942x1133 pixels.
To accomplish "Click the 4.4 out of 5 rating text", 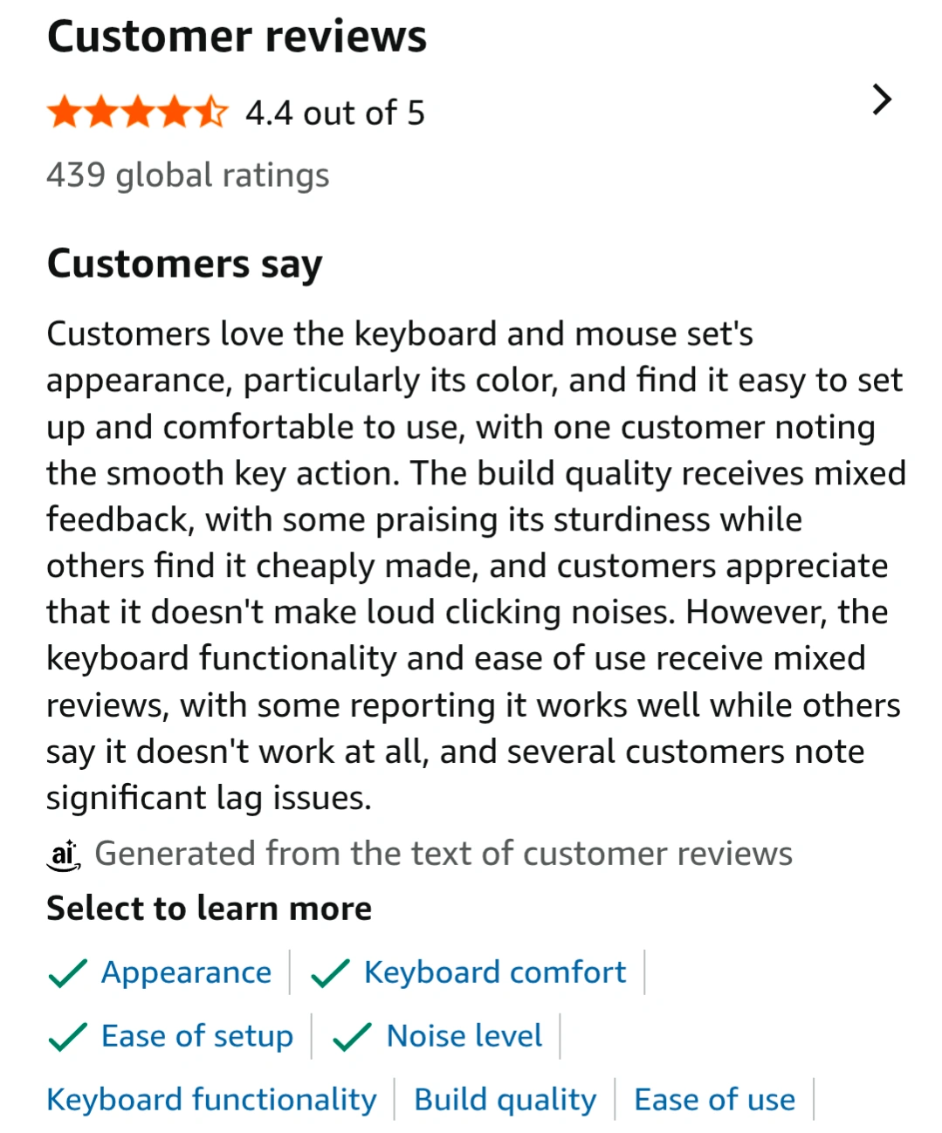I will click(x=335, y=113).
